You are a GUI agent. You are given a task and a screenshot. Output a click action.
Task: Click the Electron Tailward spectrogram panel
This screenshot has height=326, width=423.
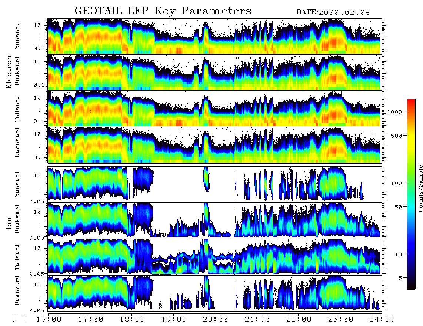(x=215, y=109)
